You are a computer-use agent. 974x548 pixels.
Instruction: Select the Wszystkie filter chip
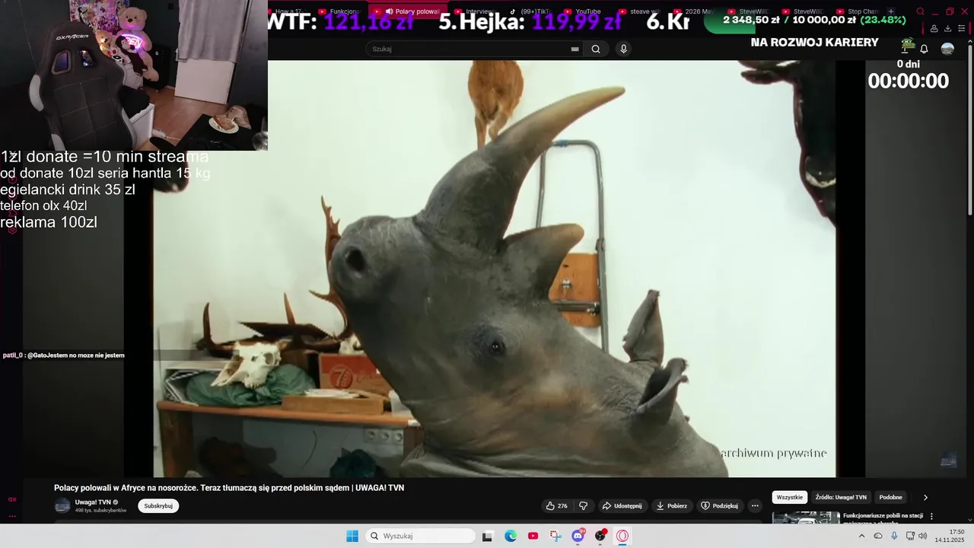789,497
